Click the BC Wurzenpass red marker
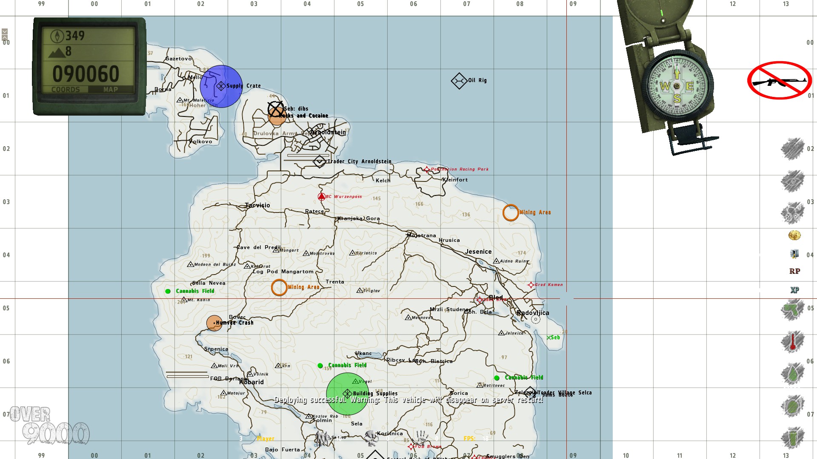The image size is (817, 459). click(x=322, y=197)
